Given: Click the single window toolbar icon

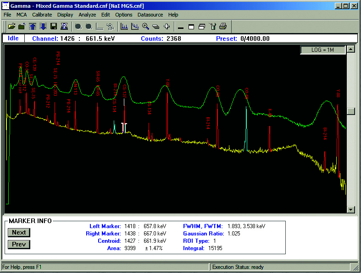Looking at the screenshot, I should click(x=191, y=27).
